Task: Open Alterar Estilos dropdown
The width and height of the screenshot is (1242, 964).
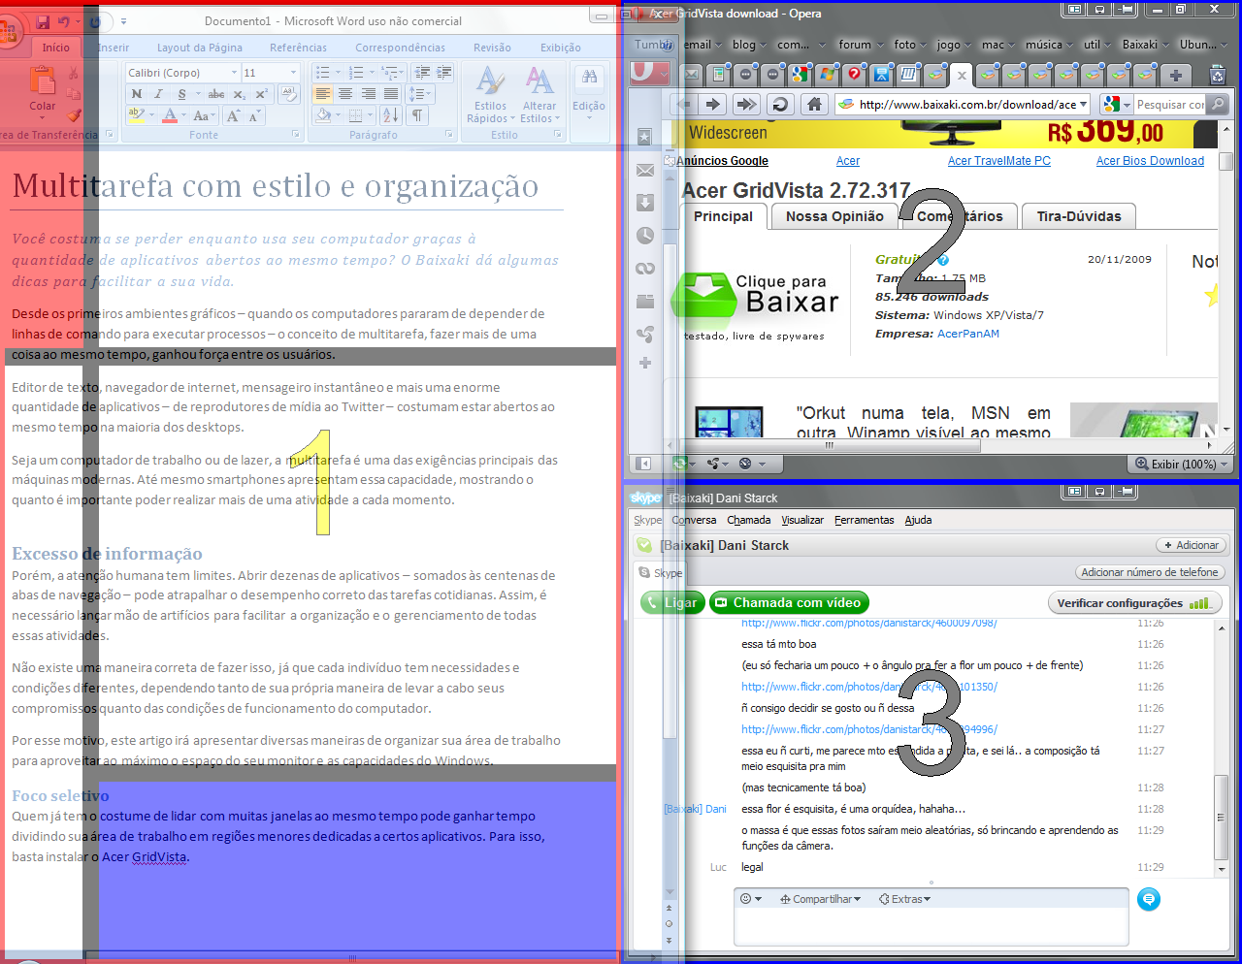Action: coord(539,96)
